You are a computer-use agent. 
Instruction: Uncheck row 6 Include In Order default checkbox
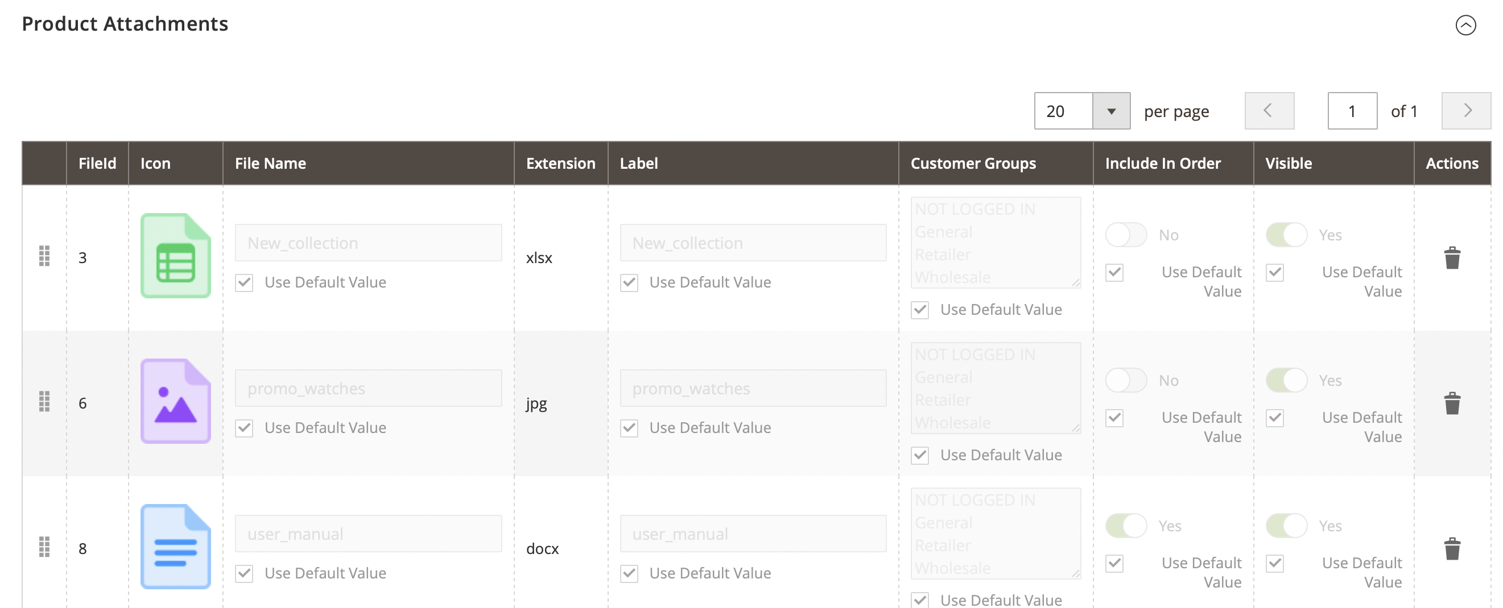point(1114,418)
